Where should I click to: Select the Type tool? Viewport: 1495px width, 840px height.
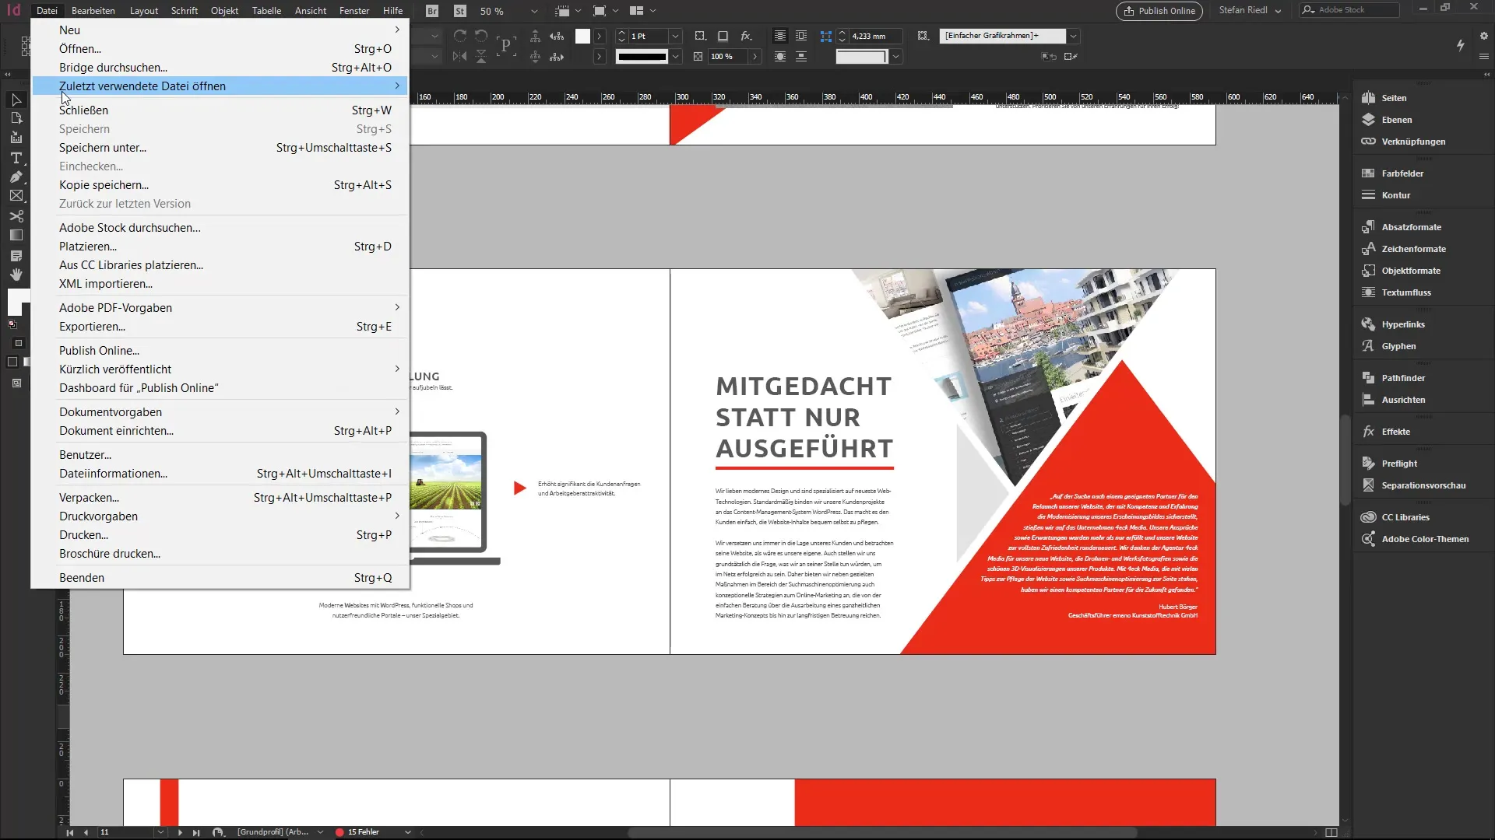click(x=16, y=157)
